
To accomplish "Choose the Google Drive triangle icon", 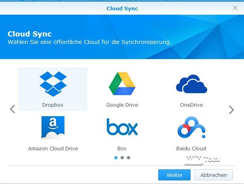I will [122, 84].
